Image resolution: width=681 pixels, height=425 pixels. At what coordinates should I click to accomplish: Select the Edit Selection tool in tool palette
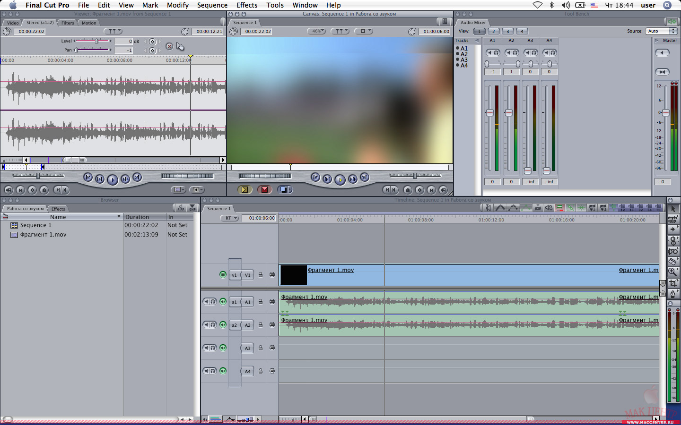673,219
